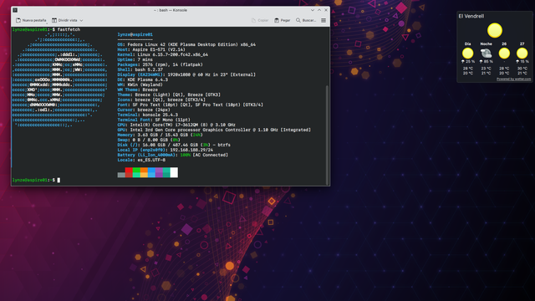Viewport: 535px width, 301px height.
Task: Minimize the Konsole window
Action: click(x=313, y=10)
